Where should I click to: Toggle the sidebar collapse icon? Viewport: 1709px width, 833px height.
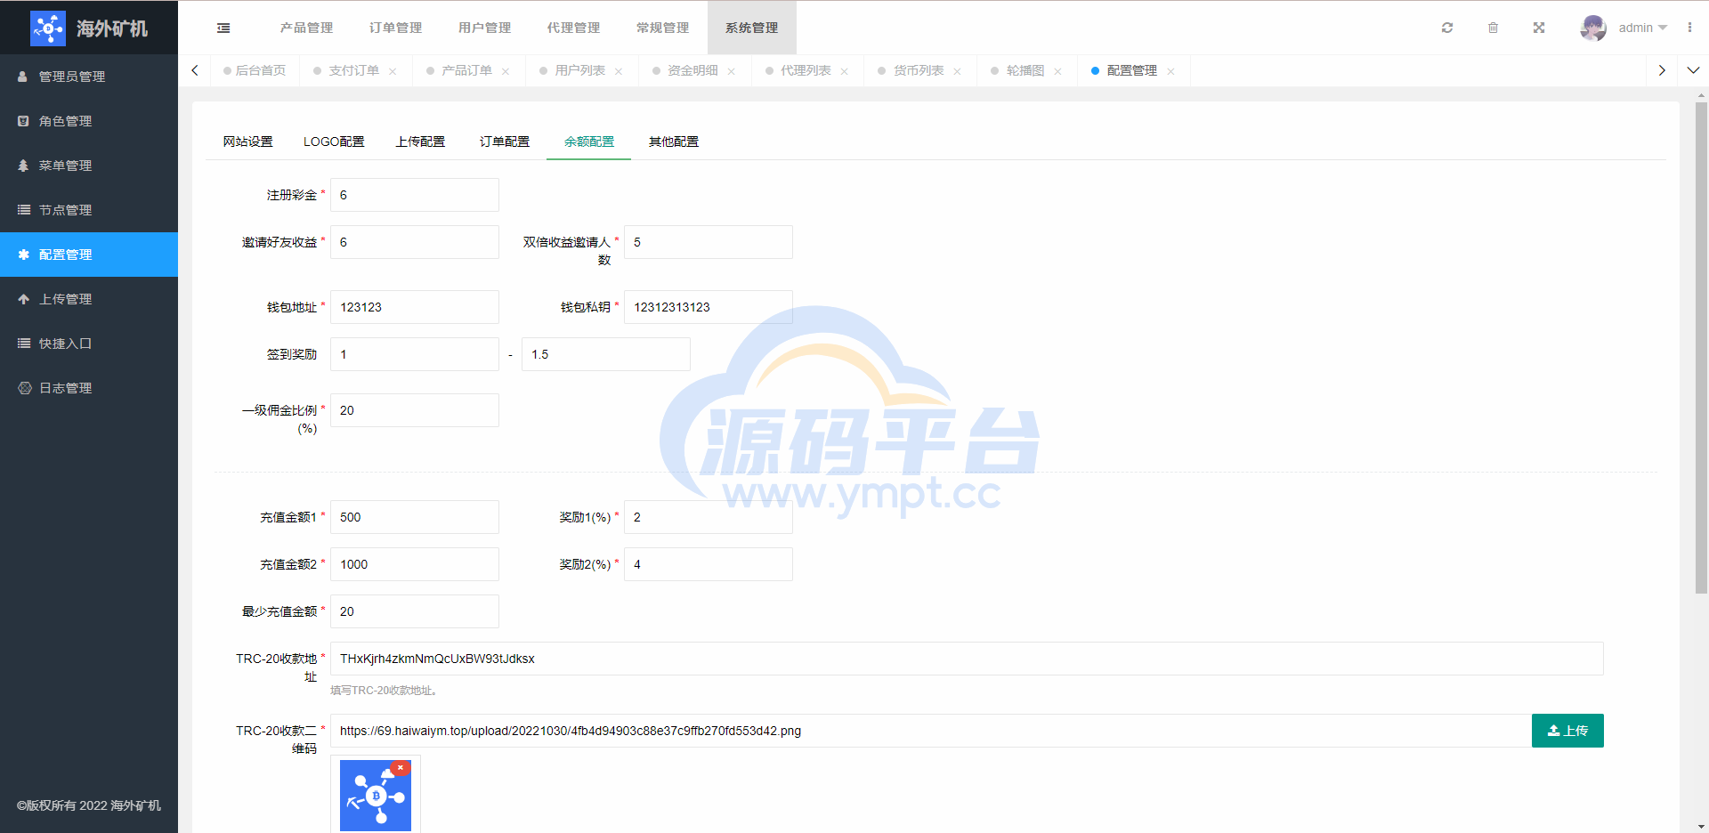click(223, 28)
